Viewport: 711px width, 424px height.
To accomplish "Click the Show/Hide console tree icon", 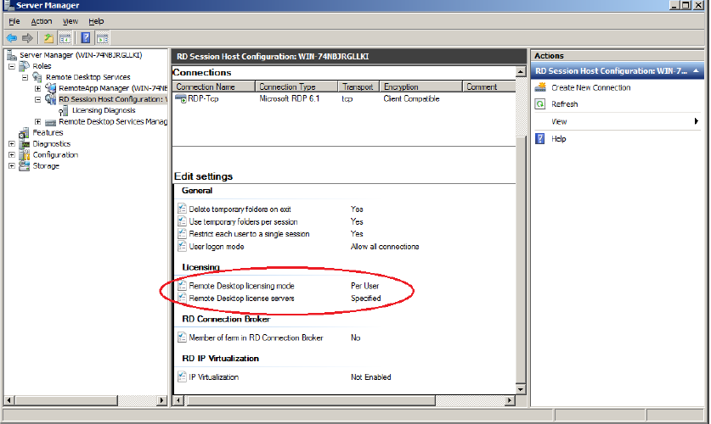I will pos(65,38).
